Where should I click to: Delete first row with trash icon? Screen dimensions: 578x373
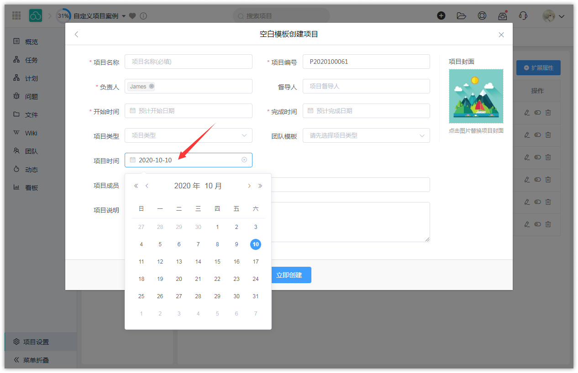pos(548,112)
